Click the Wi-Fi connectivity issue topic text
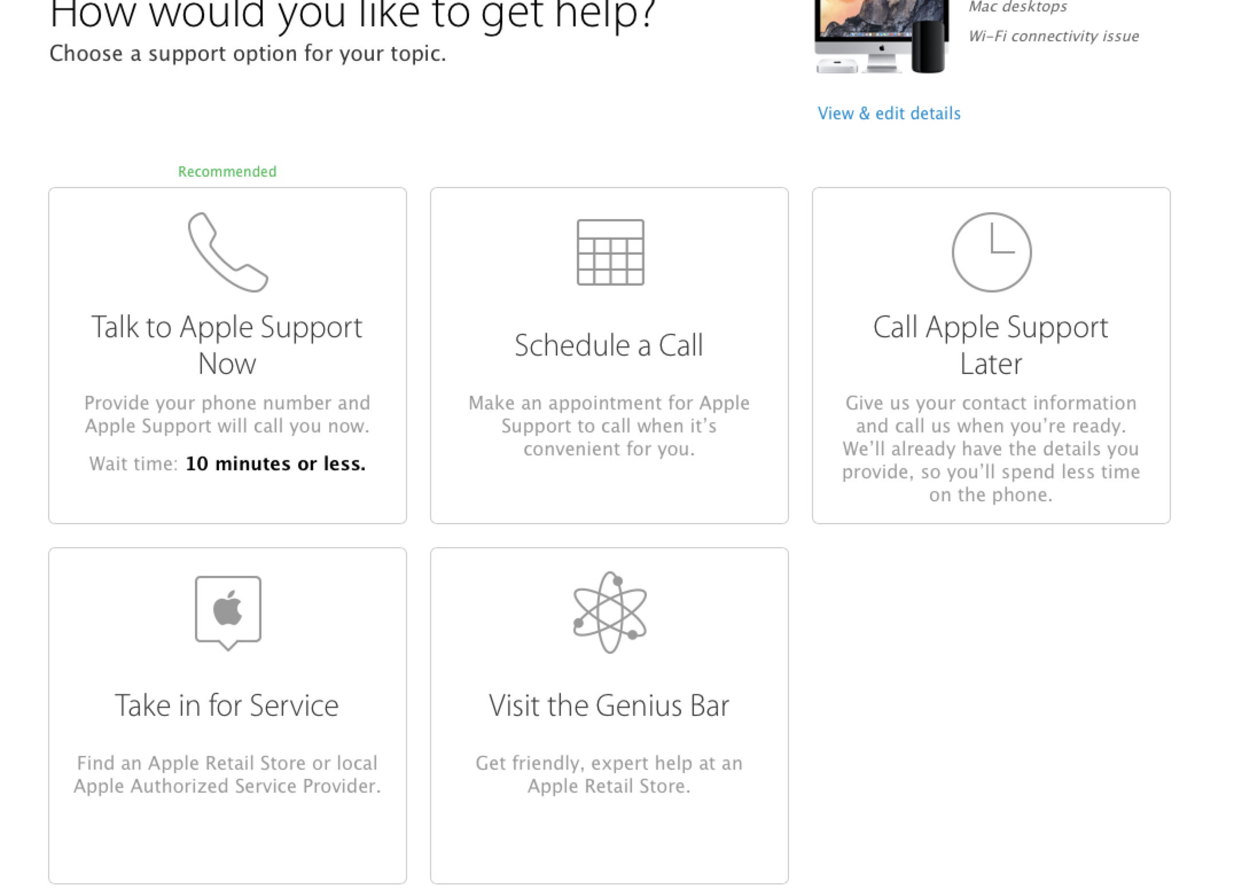The image size is (1242, 889). 1054,36
